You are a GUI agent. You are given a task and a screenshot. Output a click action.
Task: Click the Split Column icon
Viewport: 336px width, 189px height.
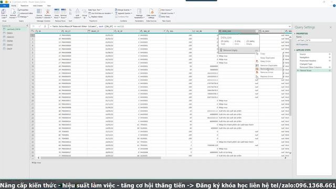pos(77,12)
